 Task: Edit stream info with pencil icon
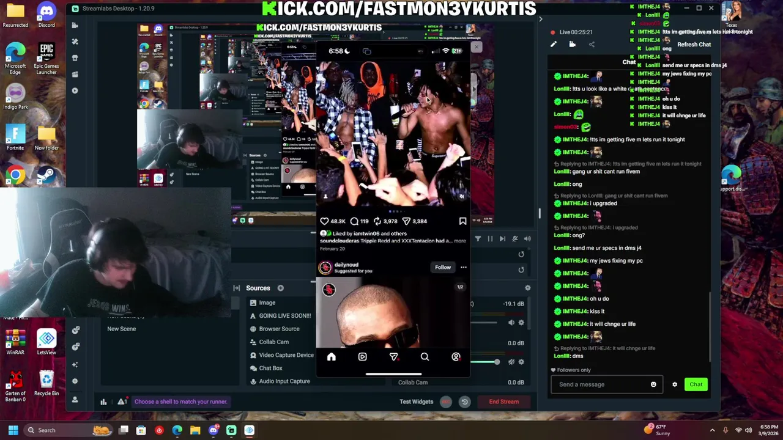click(x=554, y=45)
